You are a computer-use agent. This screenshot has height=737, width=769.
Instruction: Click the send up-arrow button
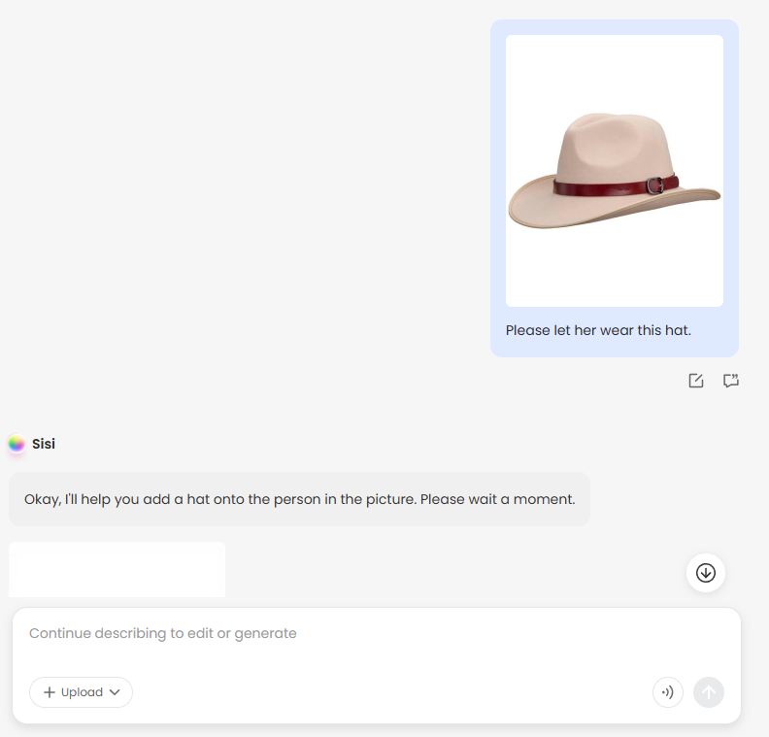(709, 692)
